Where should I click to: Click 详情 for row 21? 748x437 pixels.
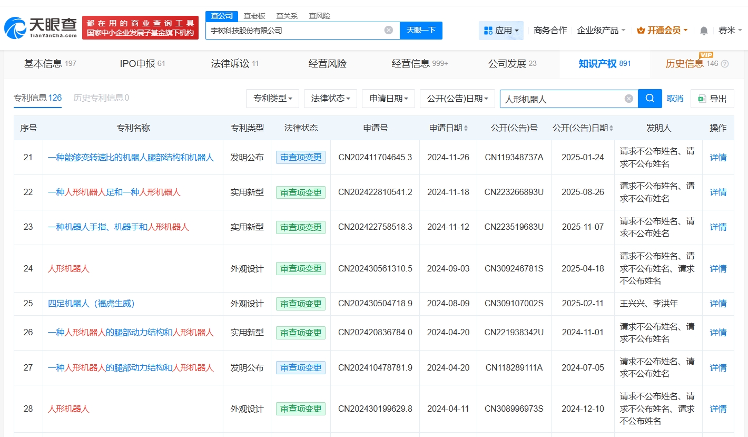point(718,158)
